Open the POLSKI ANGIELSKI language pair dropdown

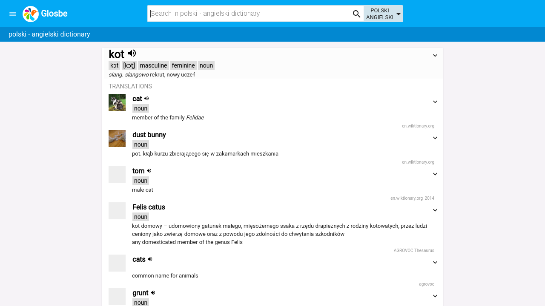382,13
